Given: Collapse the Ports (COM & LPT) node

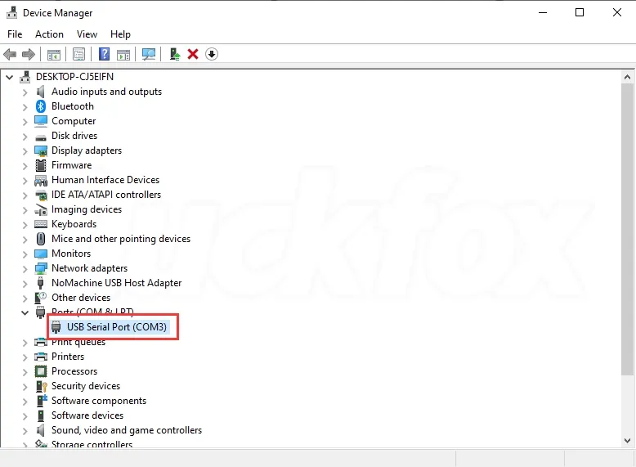Looking at the screenshot, I should 25,312.
